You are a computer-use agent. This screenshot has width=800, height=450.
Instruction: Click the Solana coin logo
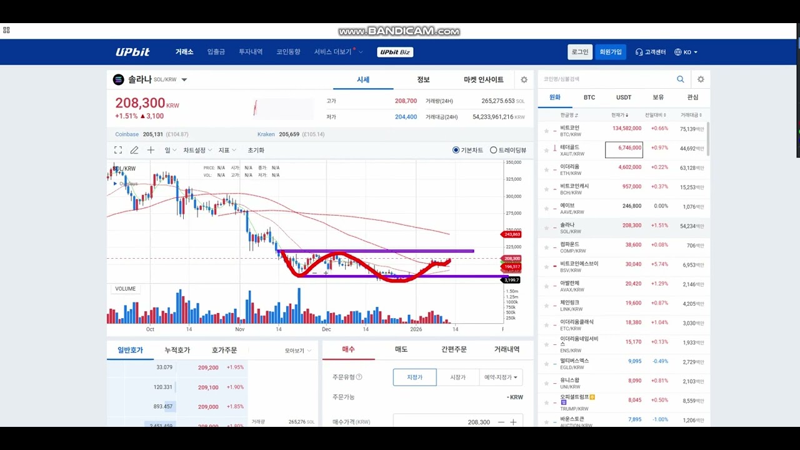click(118, 79)
